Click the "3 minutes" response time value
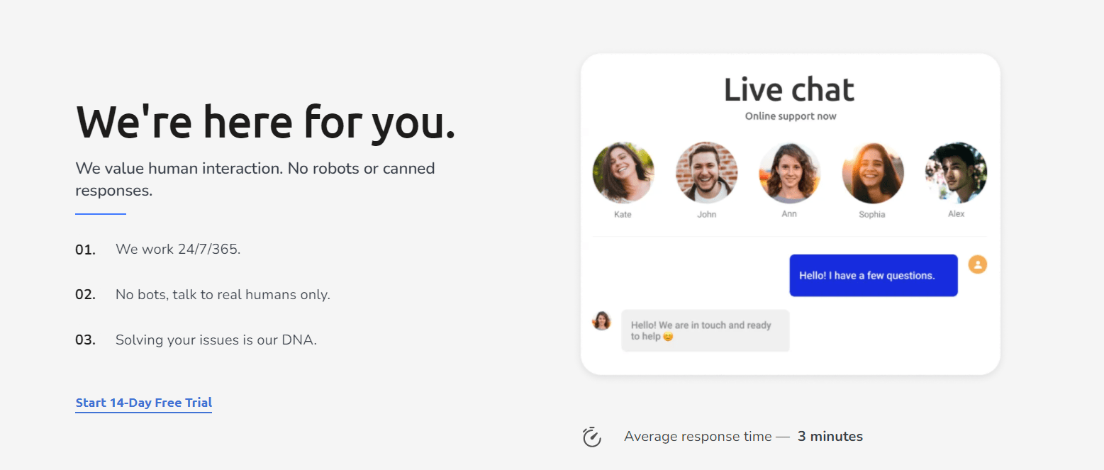The image size is (1104, 470). tap(830, 437)
